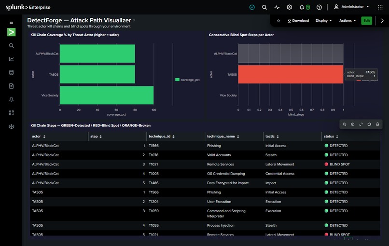Select the Vice Society green coverage bar

point(107,95)
